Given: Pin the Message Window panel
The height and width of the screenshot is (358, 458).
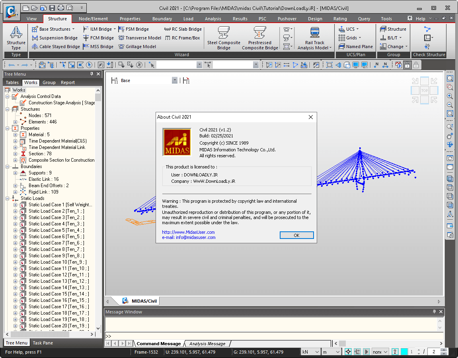Looking at the screenshot, I should pyautogui.click(x=435, y=311).
